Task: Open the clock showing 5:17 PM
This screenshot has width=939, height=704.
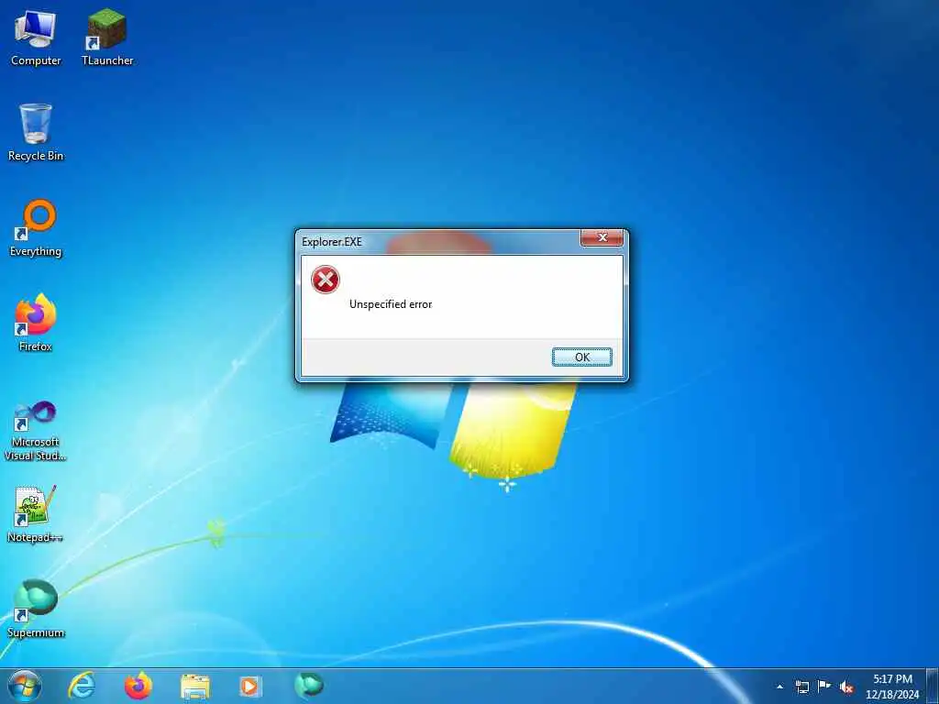Action: click(892, 687)
